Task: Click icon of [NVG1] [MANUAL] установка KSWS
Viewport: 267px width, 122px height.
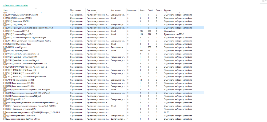Action: tap(5, 57)
